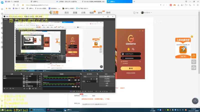The image size is (200, 112).
Task: Toggle visibility of highlighted text source
Action: (37, 82)
